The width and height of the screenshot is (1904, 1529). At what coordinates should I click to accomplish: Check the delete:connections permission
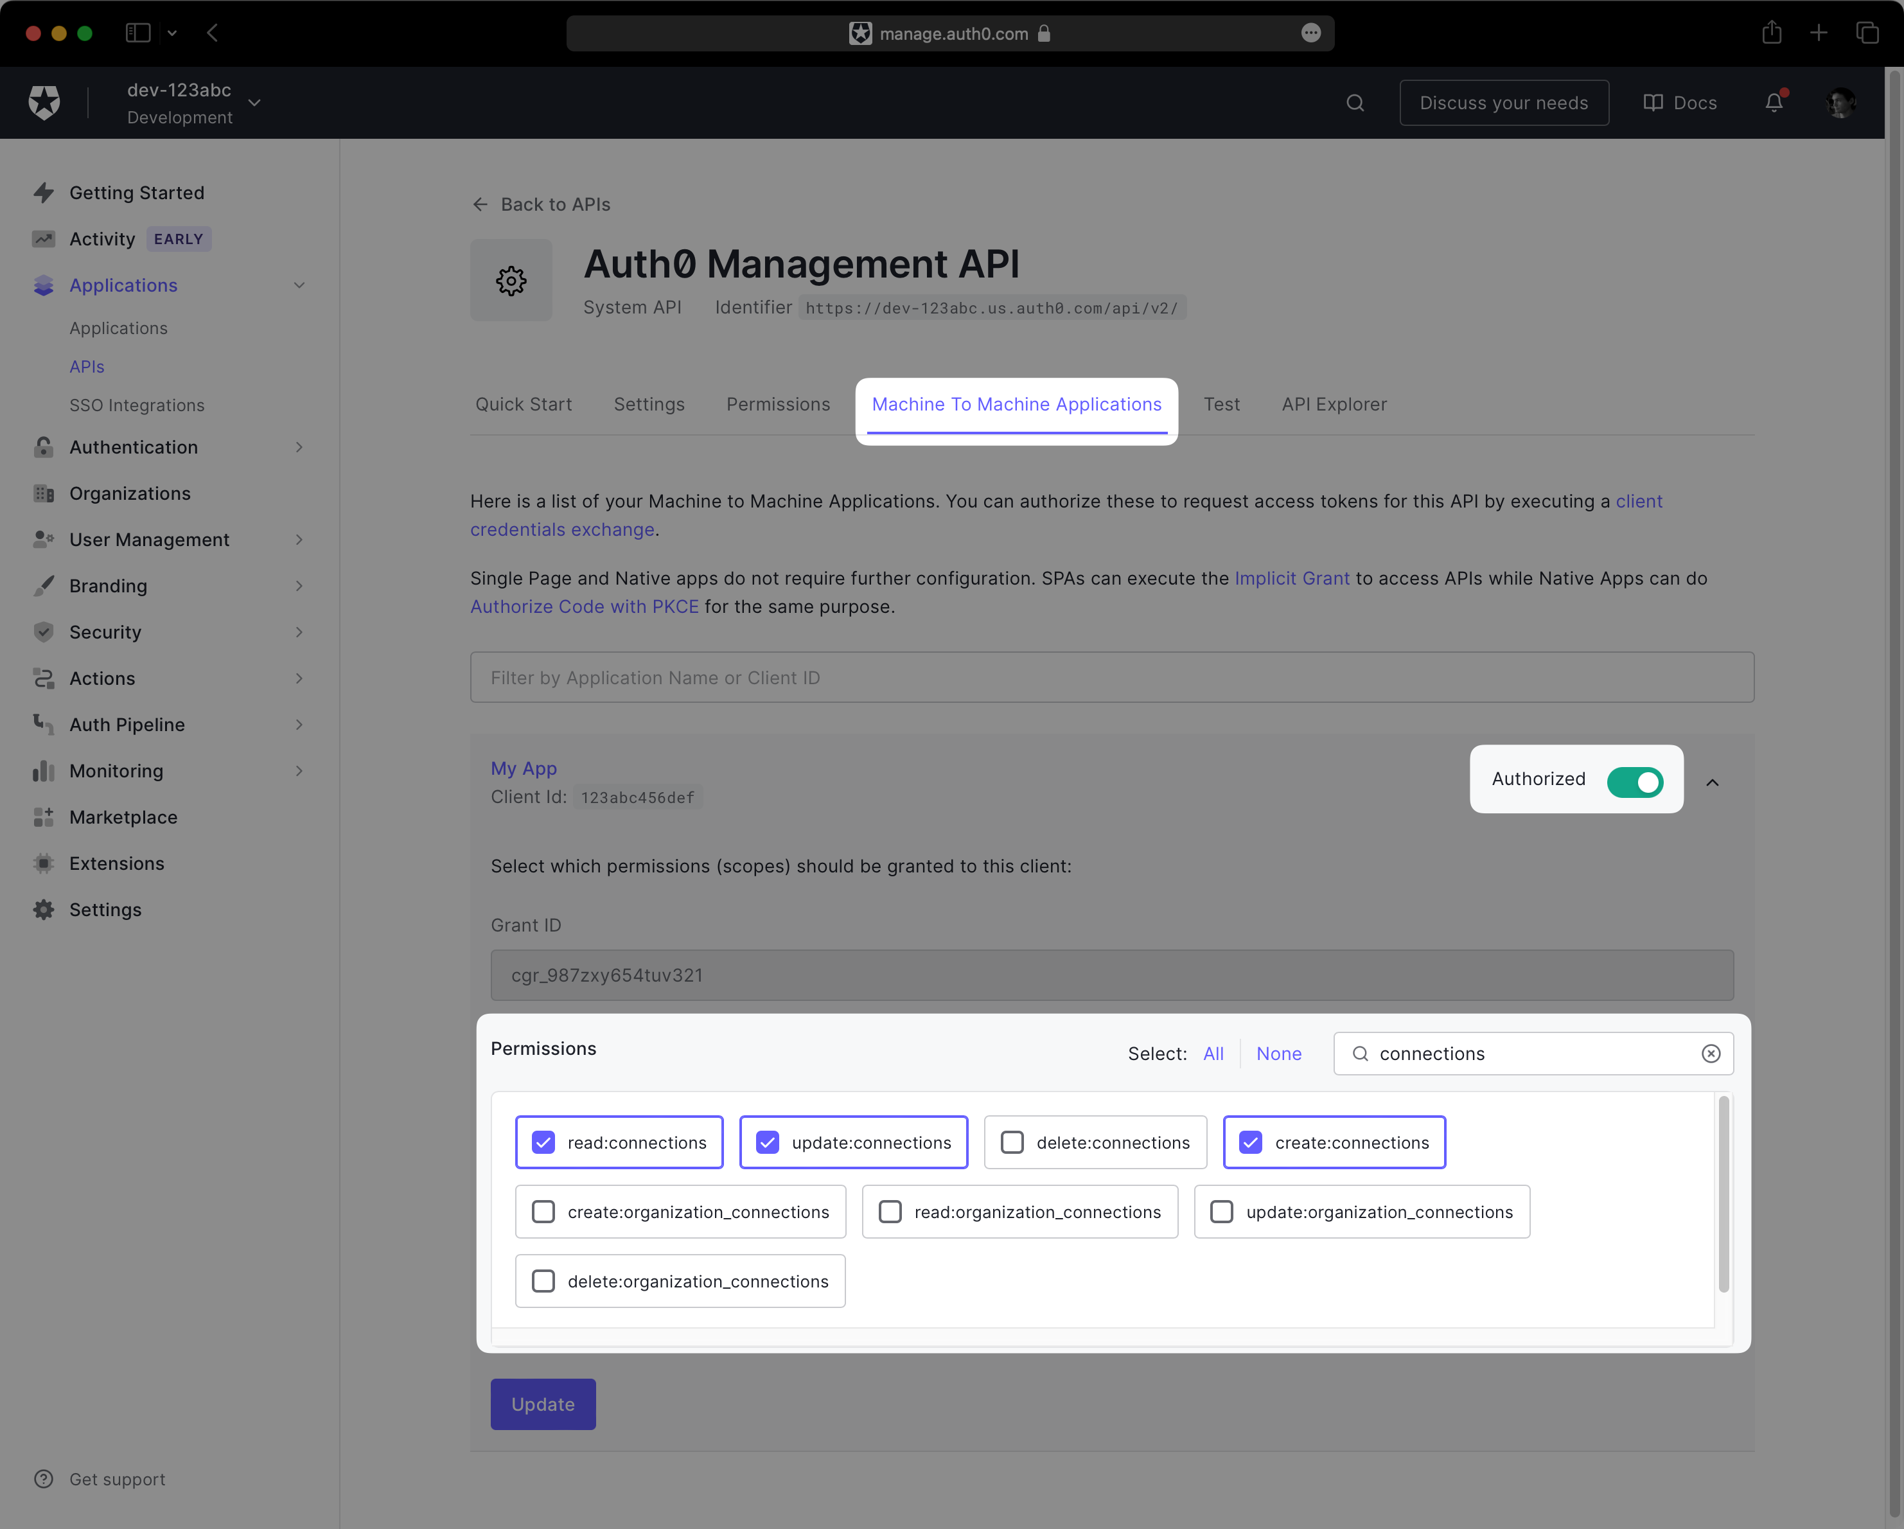tap(1012, 1142)
